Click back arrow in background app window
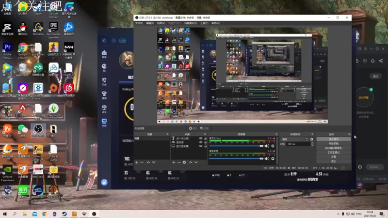The image size is (388, 218). (x=104, y=41)
